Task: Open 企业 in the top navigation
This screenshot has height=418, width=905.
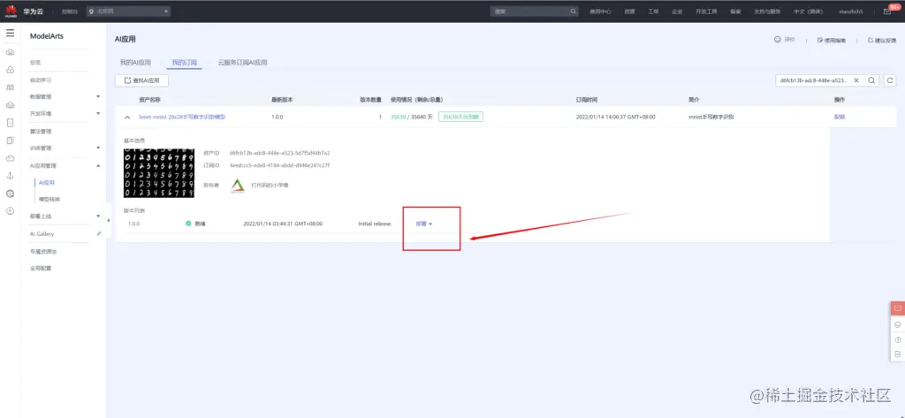Action: click(677, 11)
